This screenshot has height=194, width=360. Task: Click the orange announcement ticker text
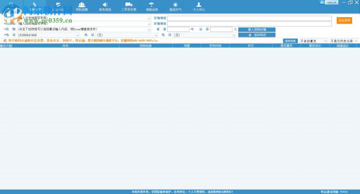(x=83, y=41)
